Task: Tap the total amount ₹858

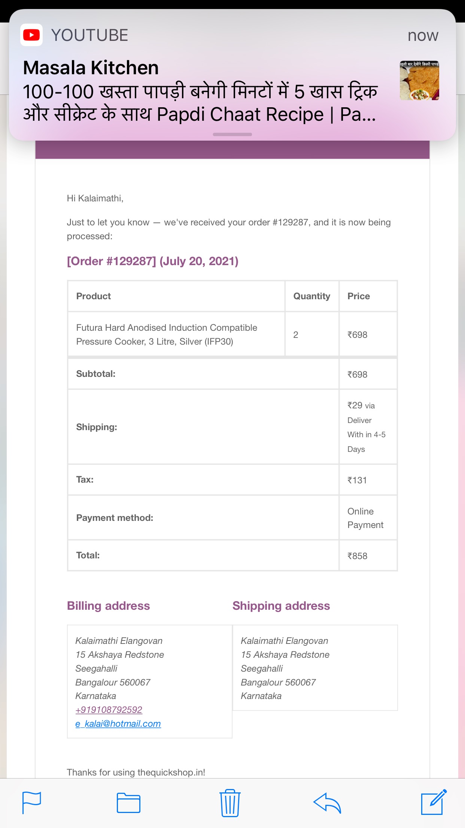Action: (358, 556)
